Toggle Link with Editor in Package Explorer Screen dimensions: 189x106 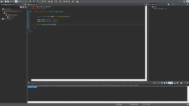pos(23,7)
